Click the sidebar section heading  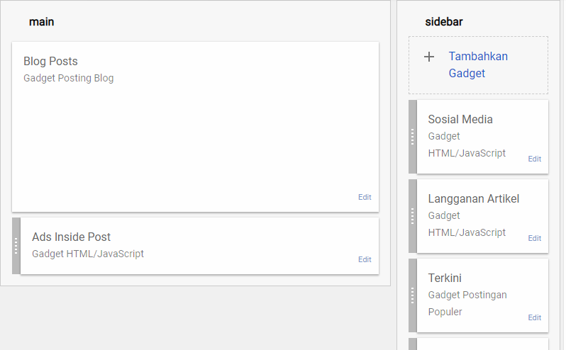[444, 22]
